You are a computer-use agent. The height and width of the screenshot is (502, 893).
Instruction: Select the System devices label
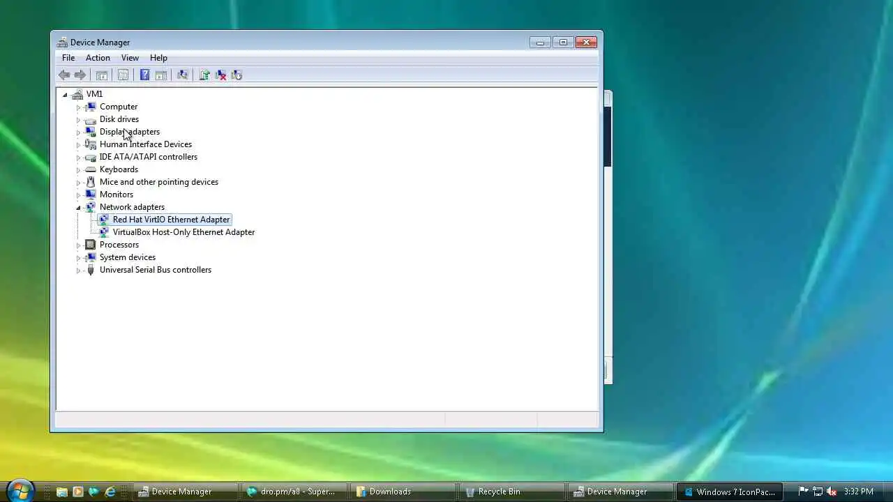[128, 257]
